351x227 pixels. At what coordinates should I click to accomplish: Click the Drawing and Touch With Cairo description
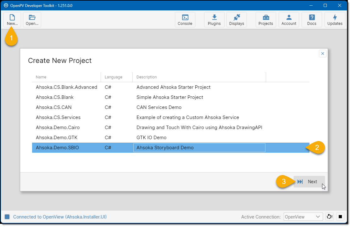199,128
